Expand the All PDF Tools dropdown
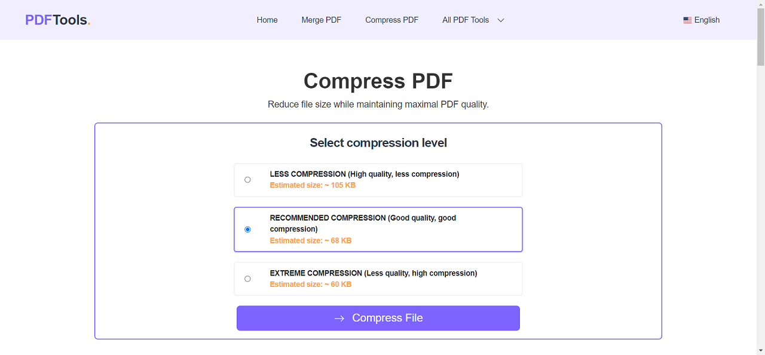Image resolution: width=765 pixels, height=355 pixels. pos(466,20)
